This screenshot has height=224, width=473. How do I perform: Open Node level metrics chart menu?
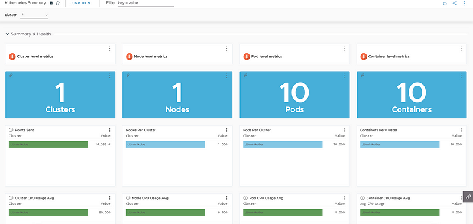pos(227,48)
